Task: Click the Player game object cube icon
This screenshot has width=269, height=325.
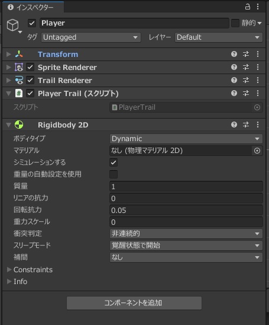Action: (x=12, y=25)
